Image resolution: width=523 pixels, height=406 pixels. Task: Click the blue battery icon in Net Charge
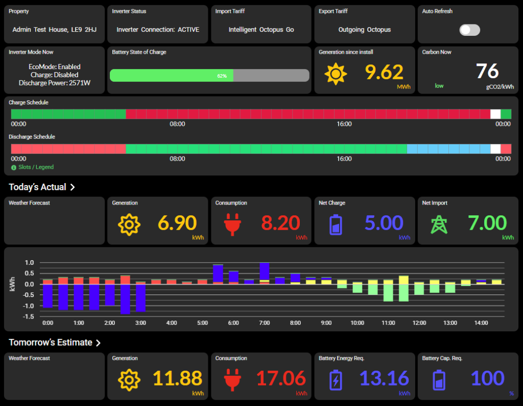coord(336,224)
